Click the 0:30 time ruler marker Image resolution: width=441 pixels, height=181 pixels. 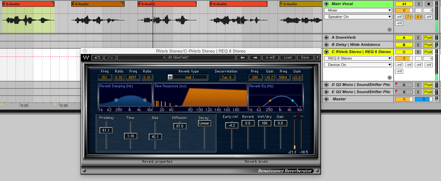(64, 105)
